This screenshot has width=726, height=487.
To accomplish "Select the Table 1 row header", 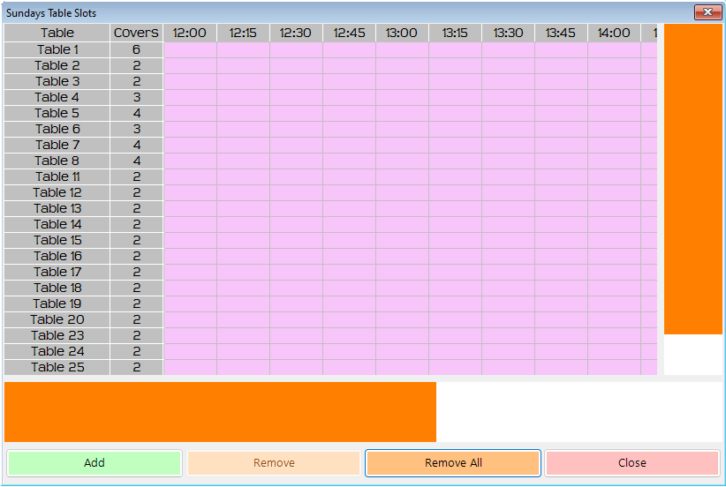I will click(x=57, y=49).
